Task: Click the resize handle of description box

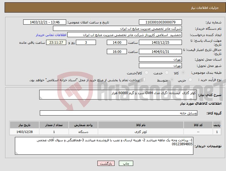Action: click(x=41, y=98)
